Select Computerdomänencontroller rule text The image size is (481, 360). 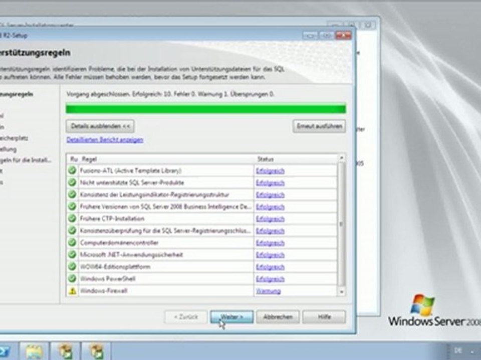click(119, 243)
